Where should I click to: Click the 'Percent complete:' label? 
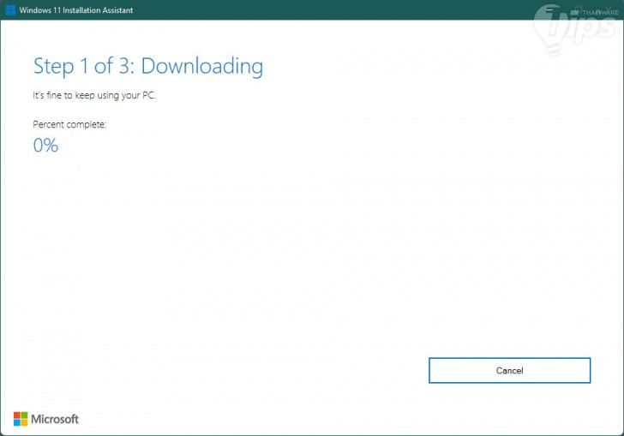[x=69, y=124]
